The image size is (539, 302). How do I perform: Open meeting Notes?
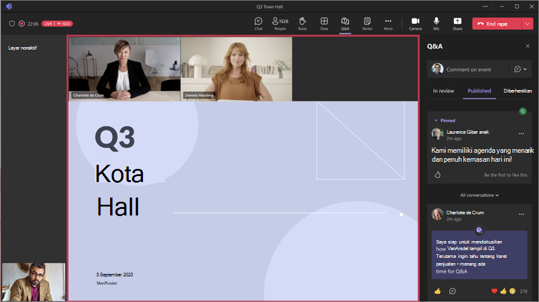pyautogui.click(x=367, y=24)
